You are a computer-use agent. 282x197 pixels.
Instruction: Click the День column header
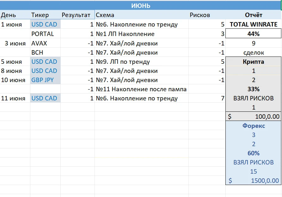pos(15,15)
